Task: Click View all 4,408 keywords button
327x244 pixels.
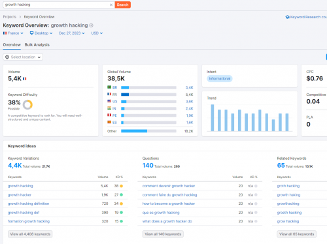Action: (x=30, y=234)
